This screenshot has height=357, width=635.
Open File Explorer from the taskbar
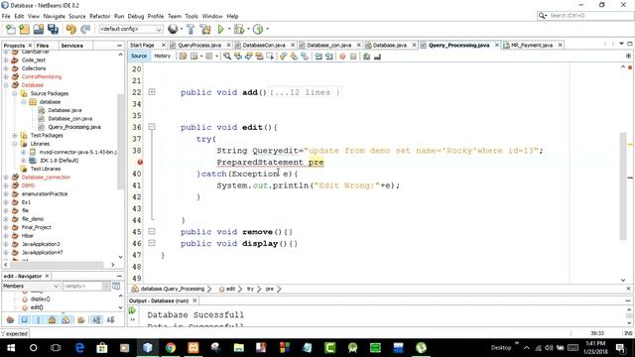click(239, 348)
